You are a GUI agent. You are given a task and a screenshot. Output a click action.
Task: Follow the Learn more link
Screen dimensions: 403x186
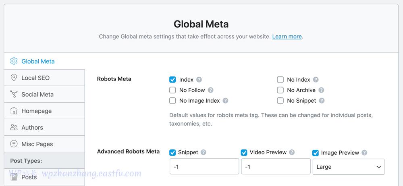click(x=287, y=37)
